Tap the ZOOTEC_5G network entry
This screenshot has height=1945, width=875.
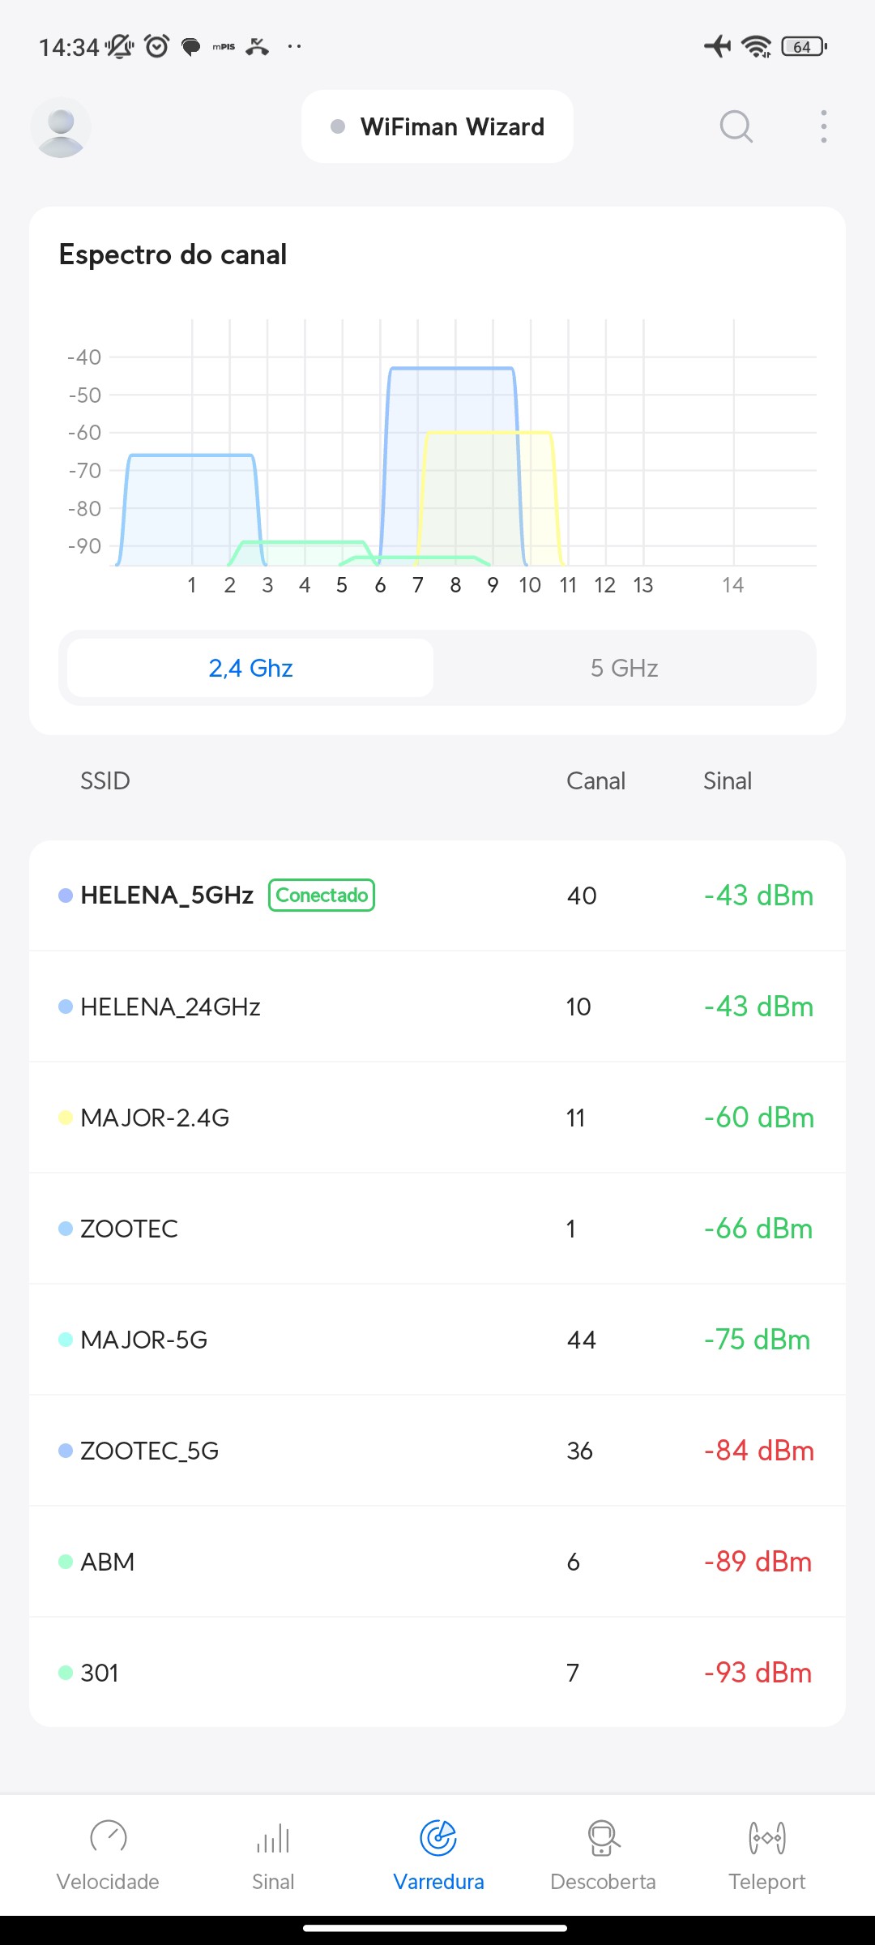coord(437,1451)
